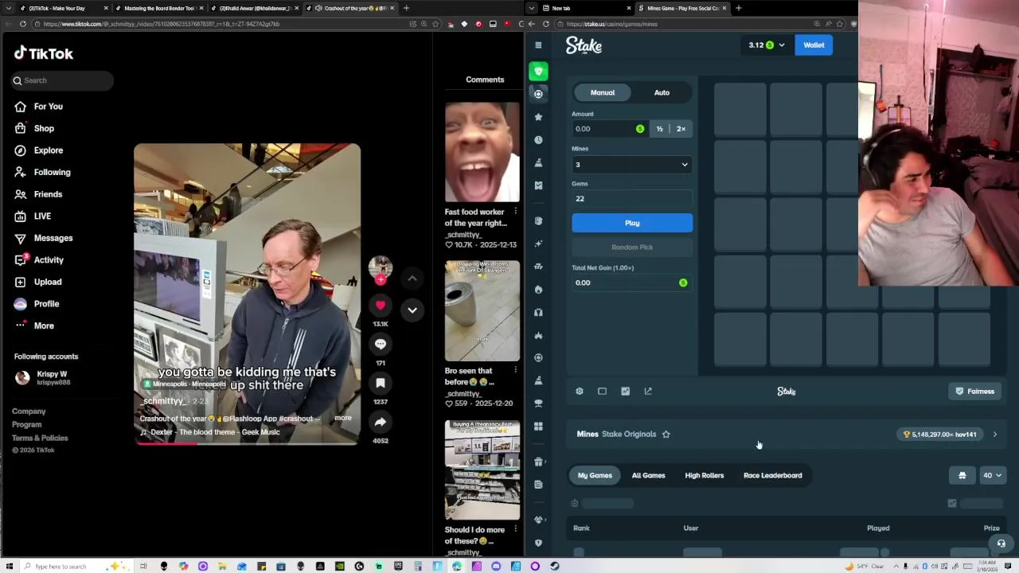Click Windows Start button in taskbar

pyautogui.click(x=9, y=566)
